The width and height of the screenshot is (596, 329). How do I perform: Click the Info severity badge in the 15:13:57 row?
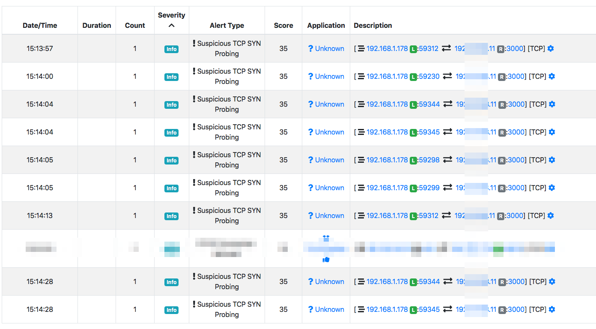(172, 49)
